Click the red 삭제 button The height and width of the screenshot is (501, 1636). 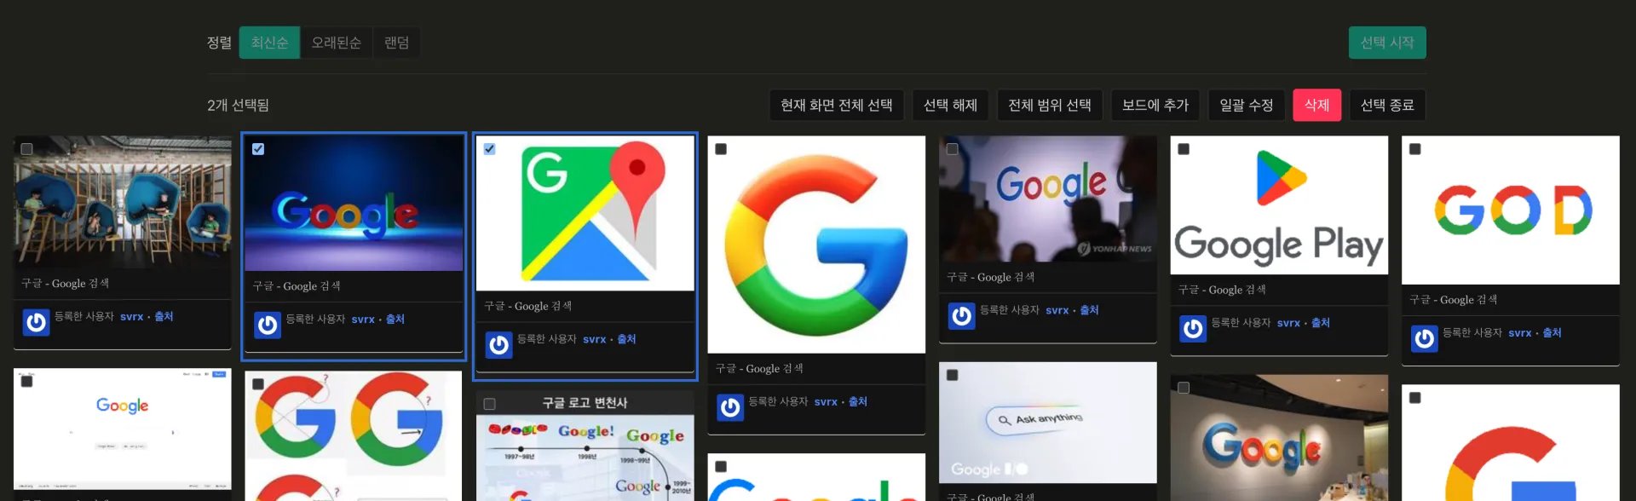pyautogui.click(x=1317, y=105)
